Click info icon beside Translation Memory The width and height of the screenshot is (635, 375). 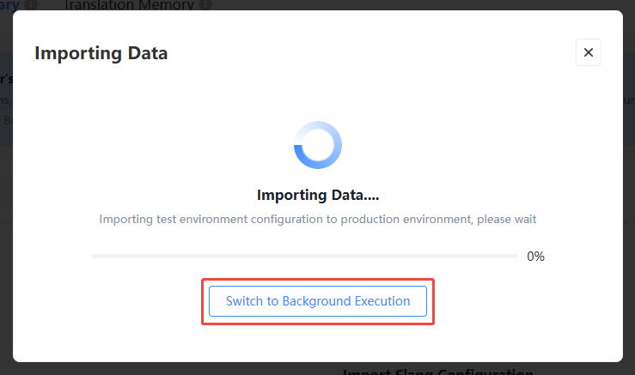pos(205,4)
